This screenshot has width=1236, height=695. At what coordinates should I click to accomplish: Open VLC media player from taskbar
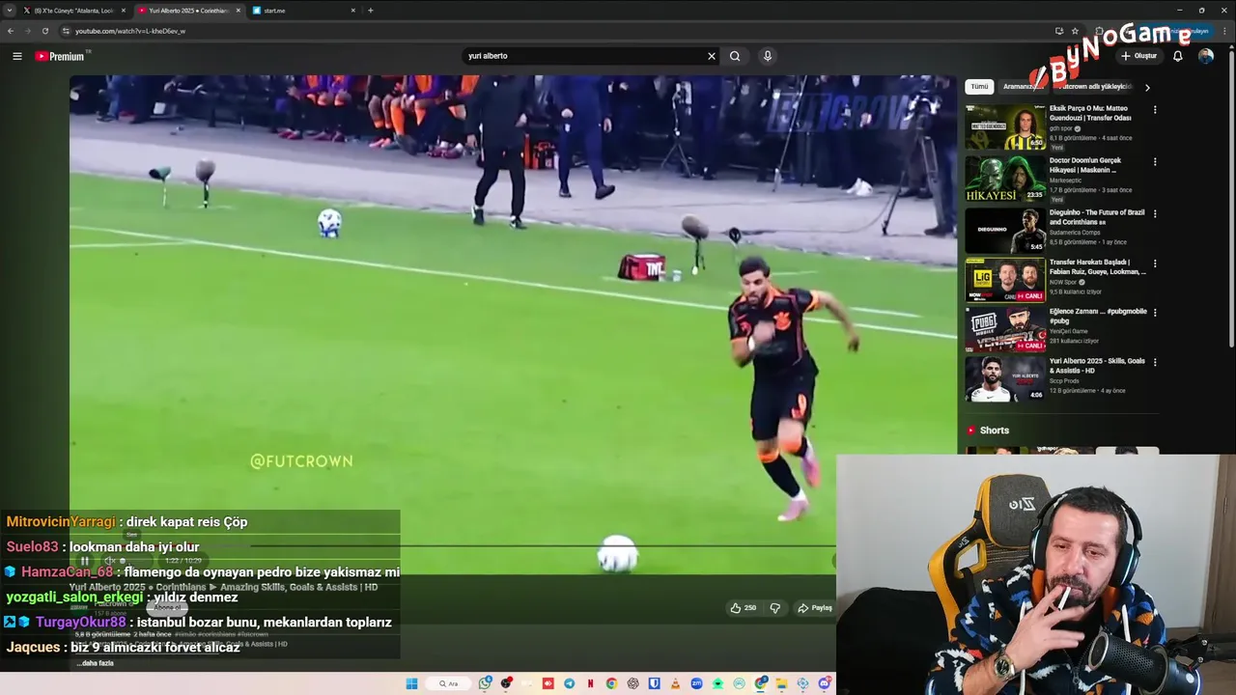coord(675,683)
